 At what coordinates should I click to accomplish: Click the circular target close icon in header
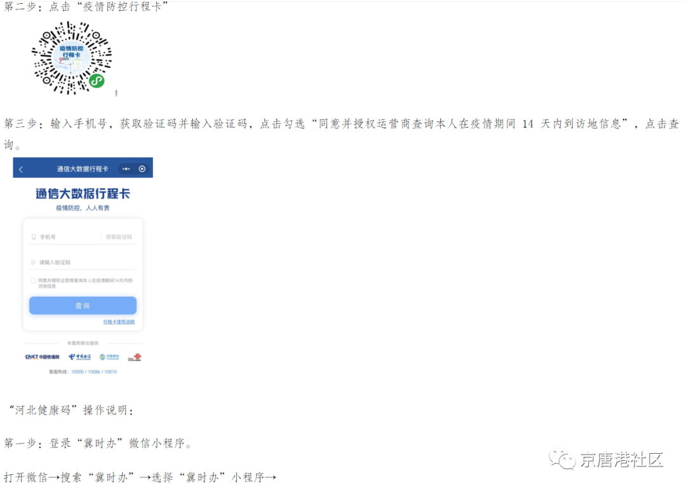coord(142,169)
